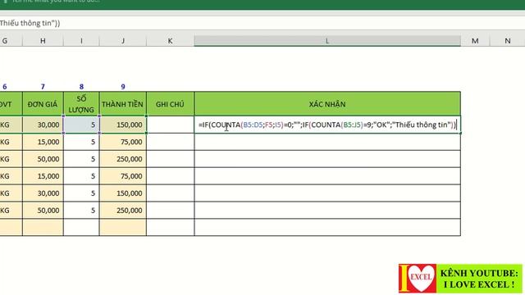Screen dimensions: 525x295
Task: Select column header H
Action: 43,41
